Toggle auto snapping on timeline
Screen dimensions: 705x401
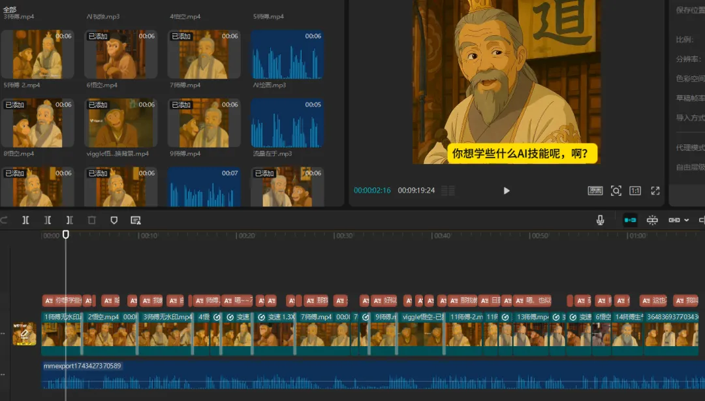(652, 220)
